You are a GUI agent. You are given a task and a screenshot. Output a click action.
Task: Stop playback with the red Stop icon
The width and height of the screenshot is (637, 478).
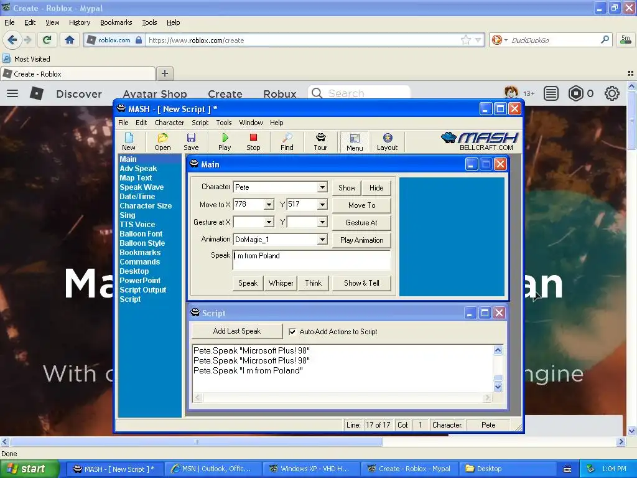(x=253, y=141)
